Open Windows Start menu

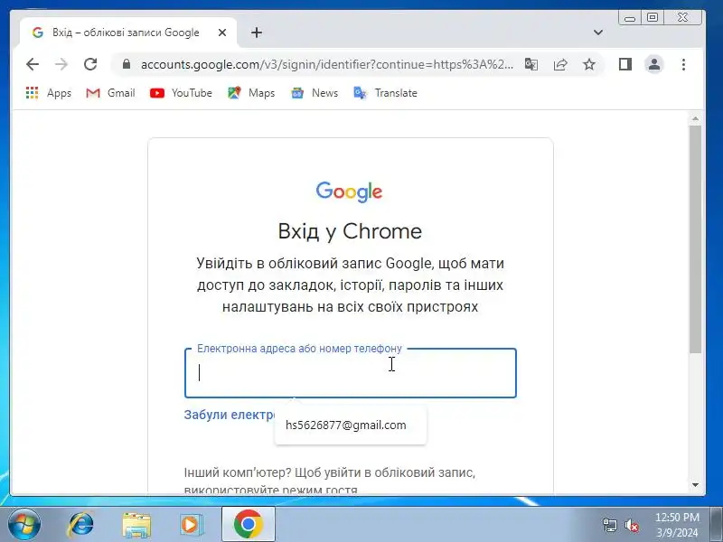pos(24,525)
